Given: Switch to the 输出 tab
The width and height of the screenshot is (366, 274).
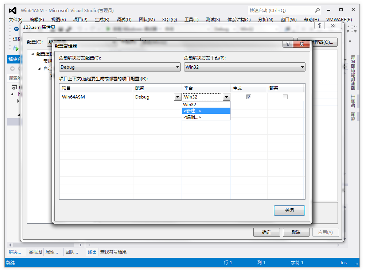Looking at the screenshot, I should point(92,252).
